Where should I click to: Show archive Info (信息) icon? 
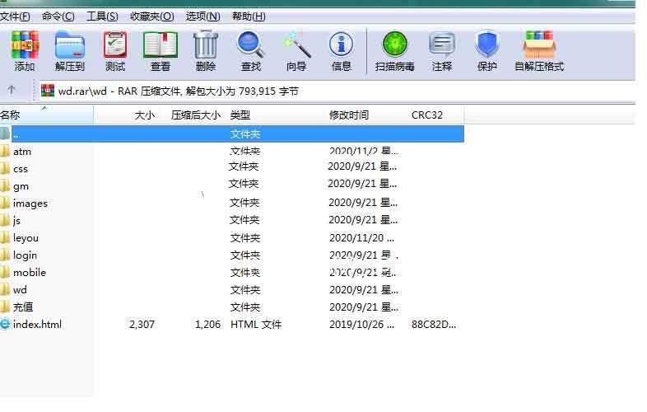pos(341,50)
